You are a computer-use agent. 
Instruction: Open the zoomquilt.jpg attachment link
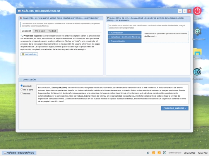[x=29, y=54]
